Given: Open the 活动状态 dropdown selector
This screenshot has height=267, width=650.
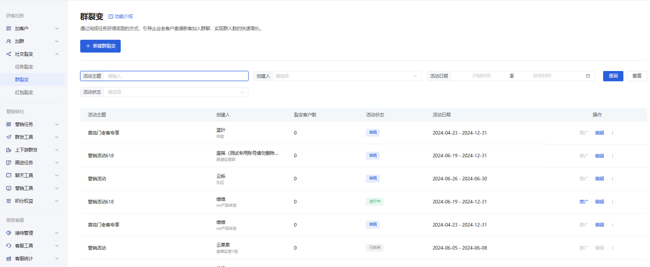Looking at the screenshot, I should click(x=164, y=92).
